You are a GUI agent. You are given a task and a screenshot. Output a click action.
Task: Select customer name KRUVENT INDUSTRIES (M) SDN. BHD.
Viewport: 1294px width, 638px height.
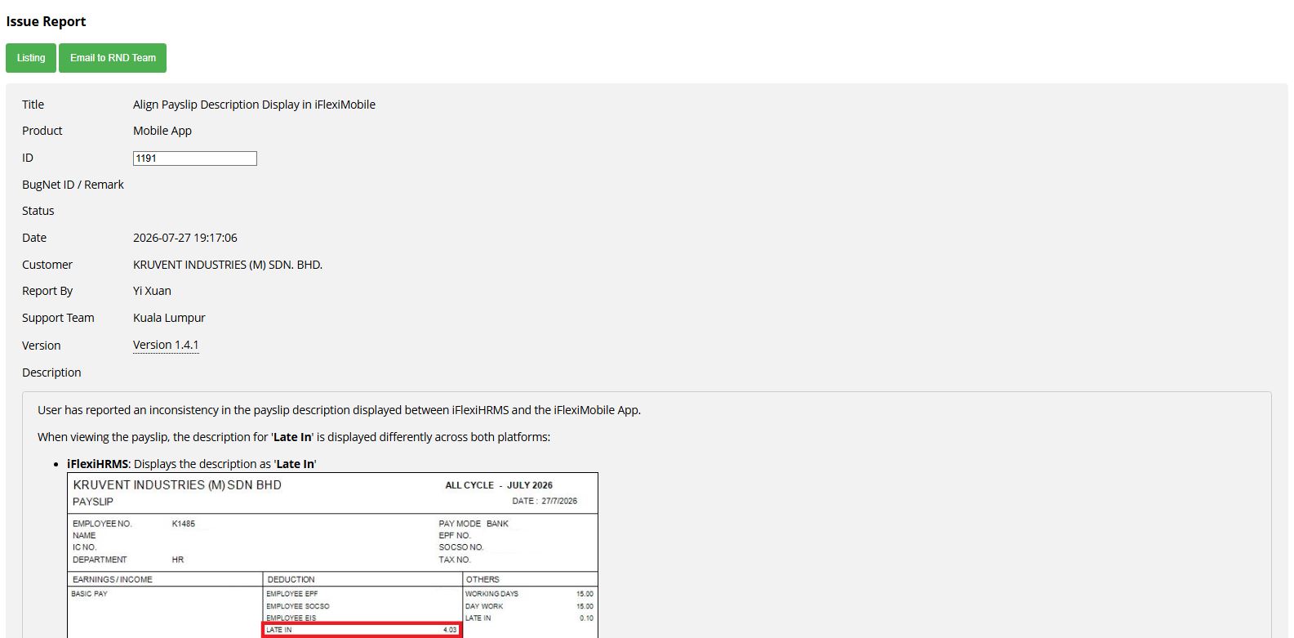[x=228, y=265]
